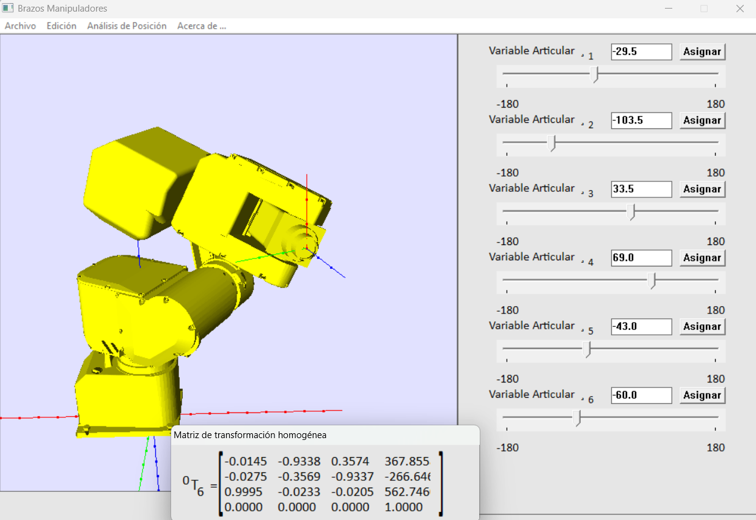Image resolution: width=756 pixels, height=520 pixels.
Task: Open the Archivo menu
Action: (20, 26)
